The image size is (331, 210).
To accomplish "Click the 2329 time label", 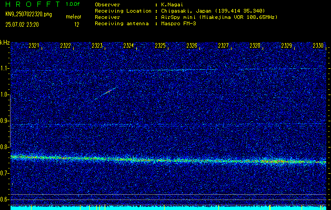I will pyautogui.click(x=286, y=46).
